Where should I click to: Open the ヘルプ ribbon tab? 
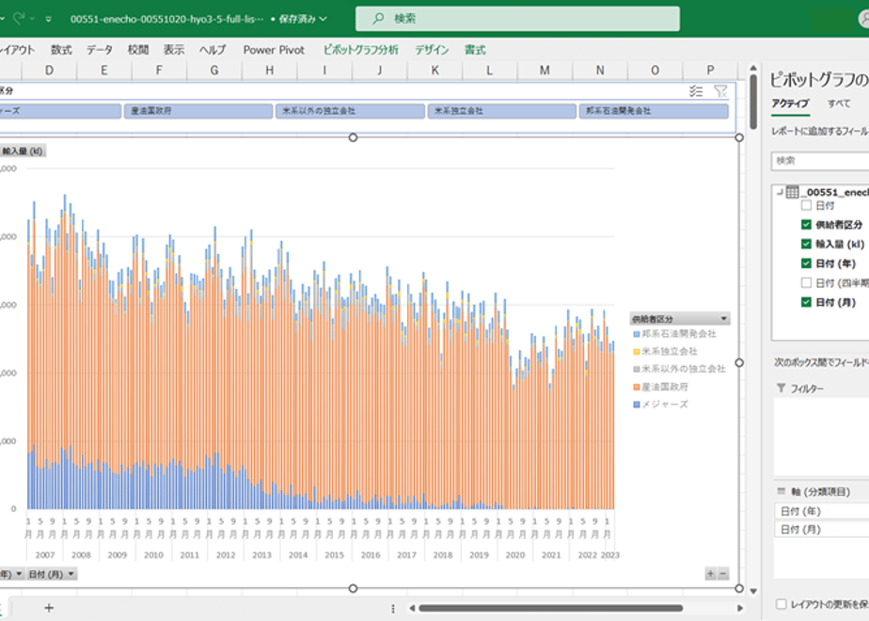tap(213, 50)
